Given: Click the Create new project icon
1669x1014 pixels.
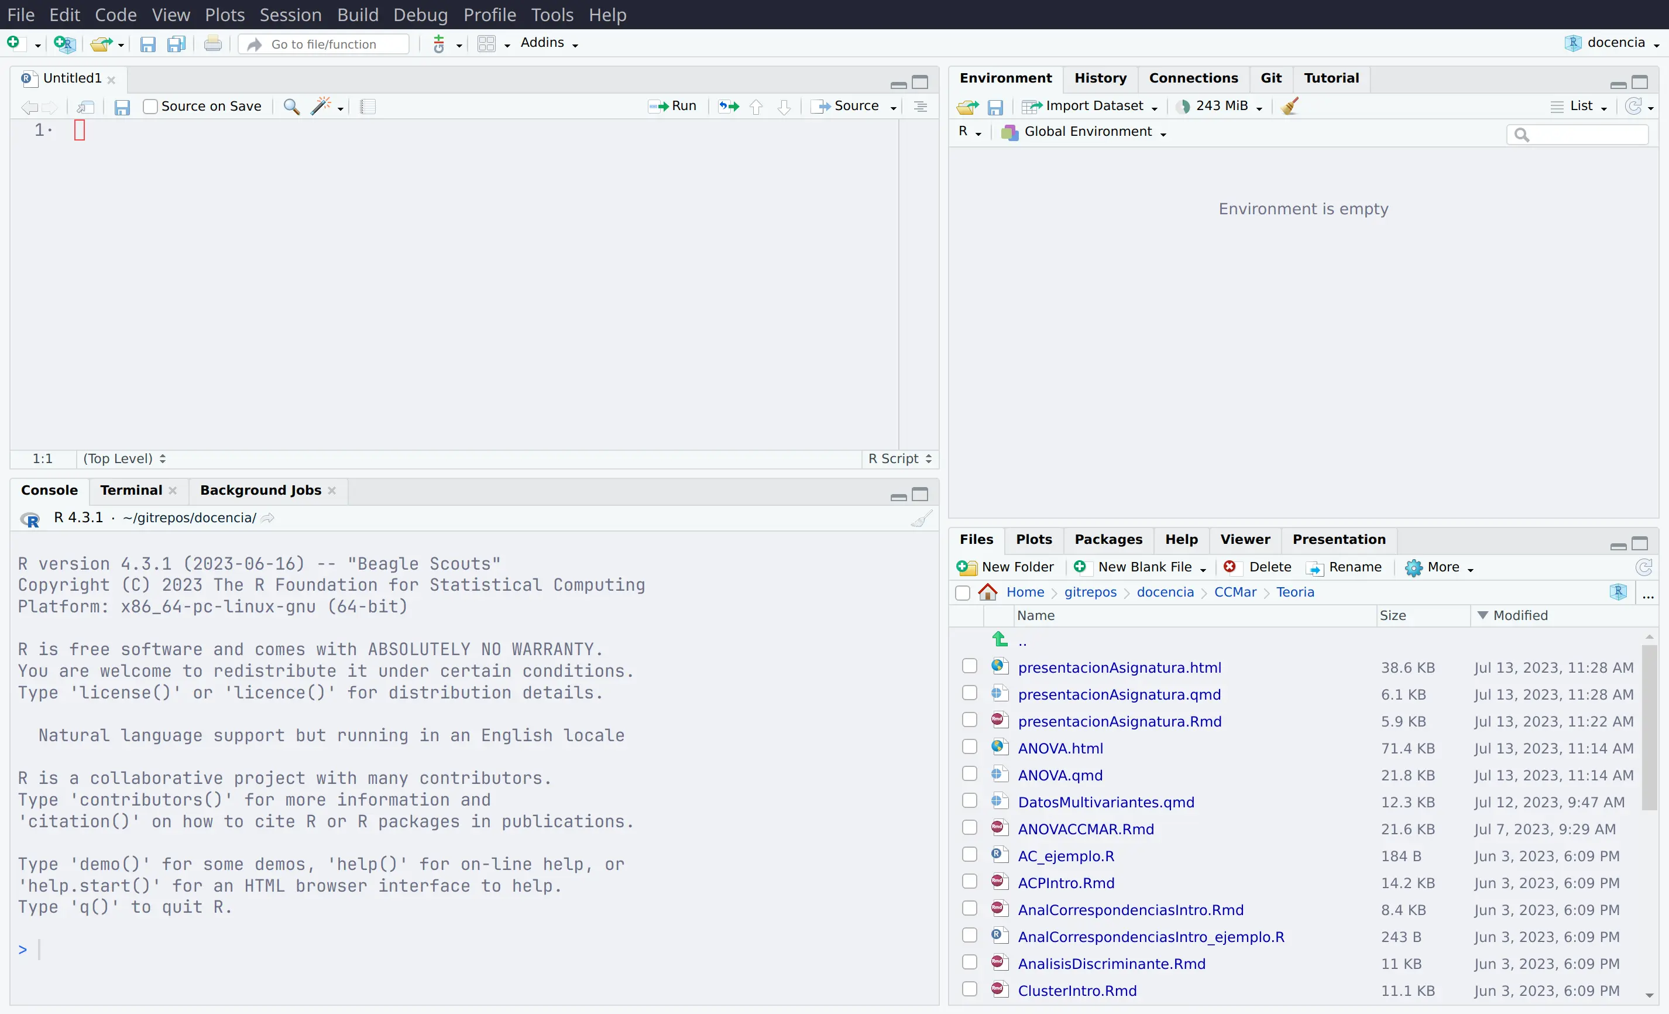Looking at the screenshot, I should point(64,44).
